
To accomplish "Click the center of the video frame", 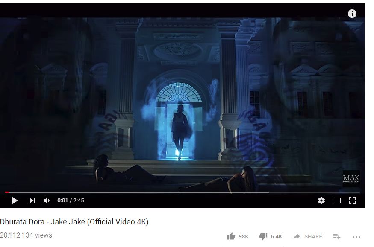I will coord(183,105).
